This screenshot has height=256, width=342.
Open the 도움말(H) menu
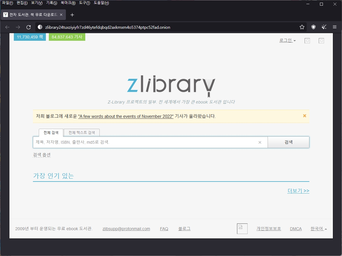101,3
